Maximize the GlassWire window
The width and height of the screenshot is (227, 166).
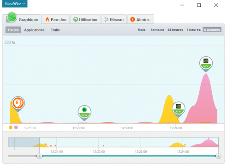(x=199, y=5)
